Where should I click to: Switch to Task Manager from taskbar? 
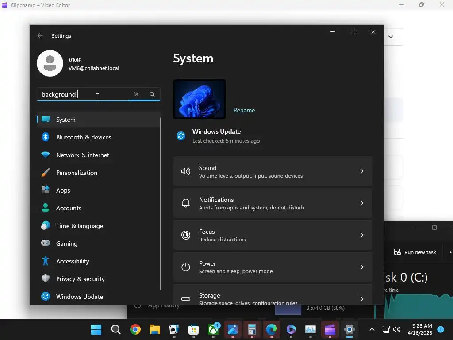310,329
